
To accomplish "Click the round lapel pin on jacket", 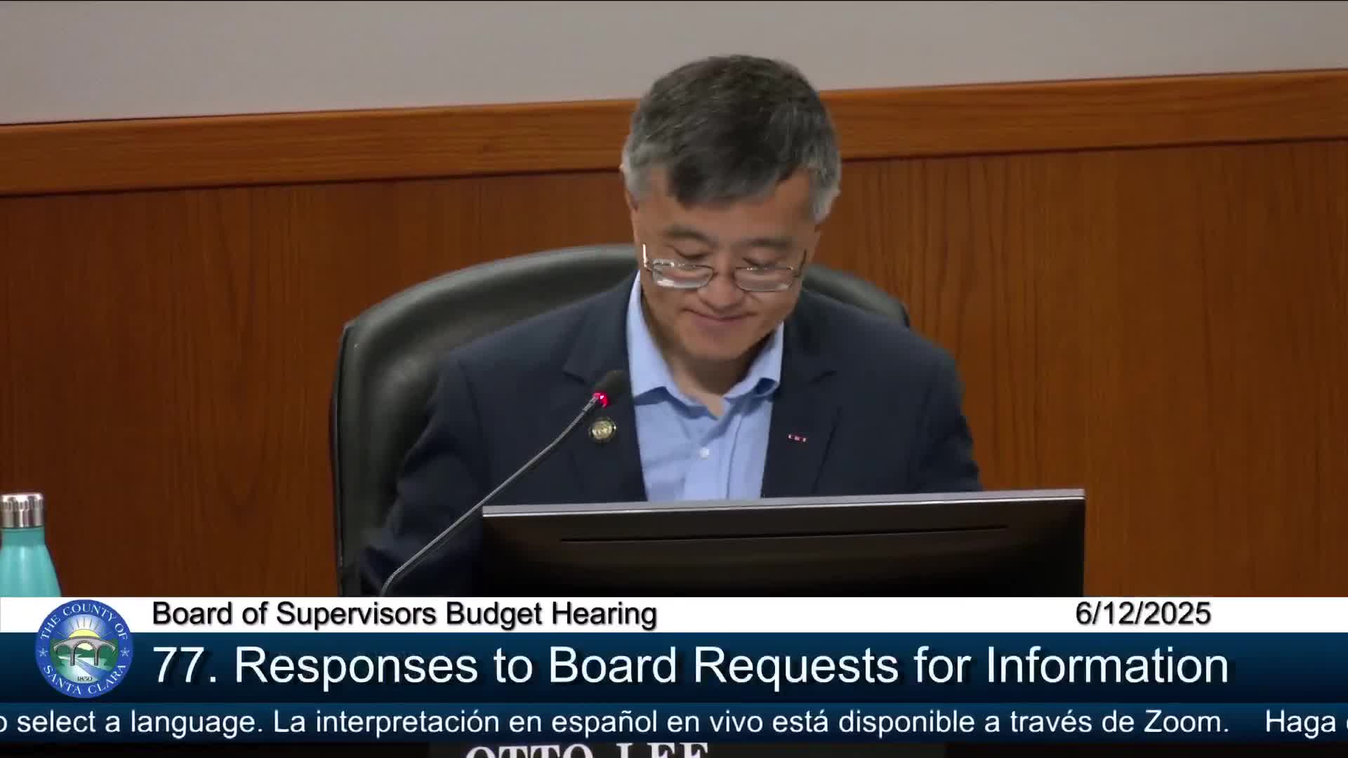I will click(x=602, y=427).
